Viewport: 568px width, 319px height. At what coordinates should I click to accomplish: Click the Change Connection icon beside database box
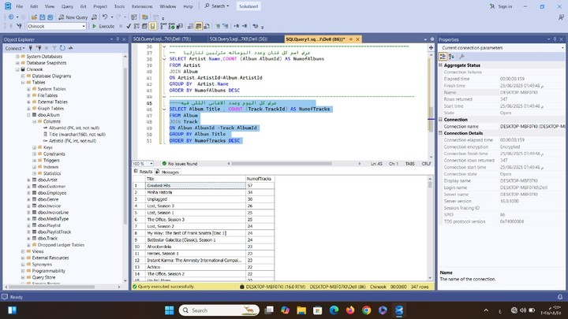19,26
